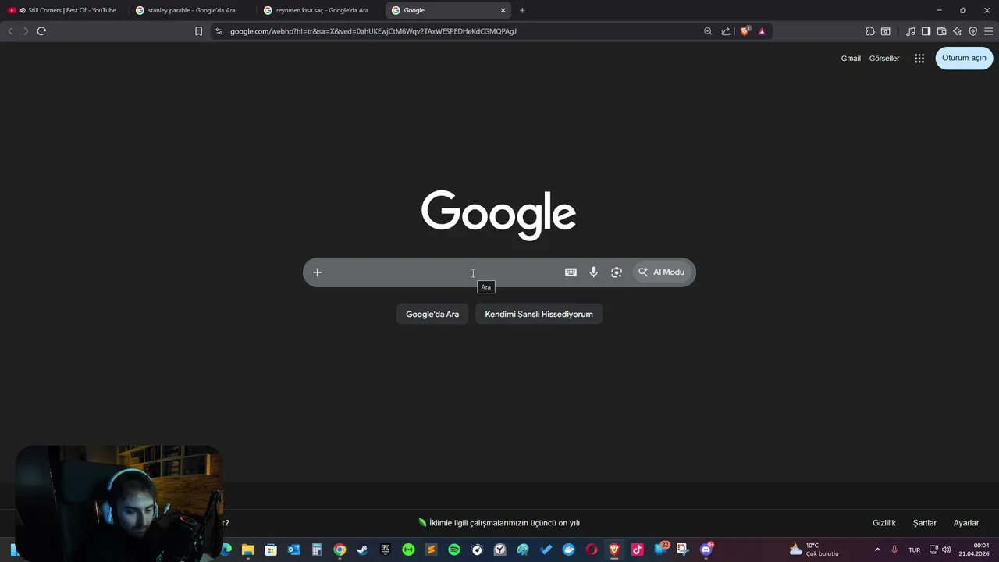Open Epic Games Launcher from taskbar
This screenshot has height=562, width=999.
coord(385,550)
